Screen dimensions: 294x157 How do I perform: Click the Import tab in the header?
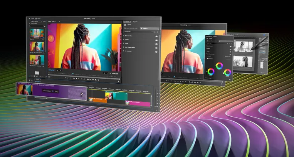click(x=33, y=18)
